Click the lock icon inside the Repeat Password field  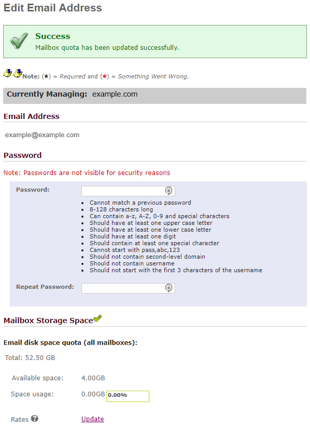pyautogui.click(x=168, y=288)
